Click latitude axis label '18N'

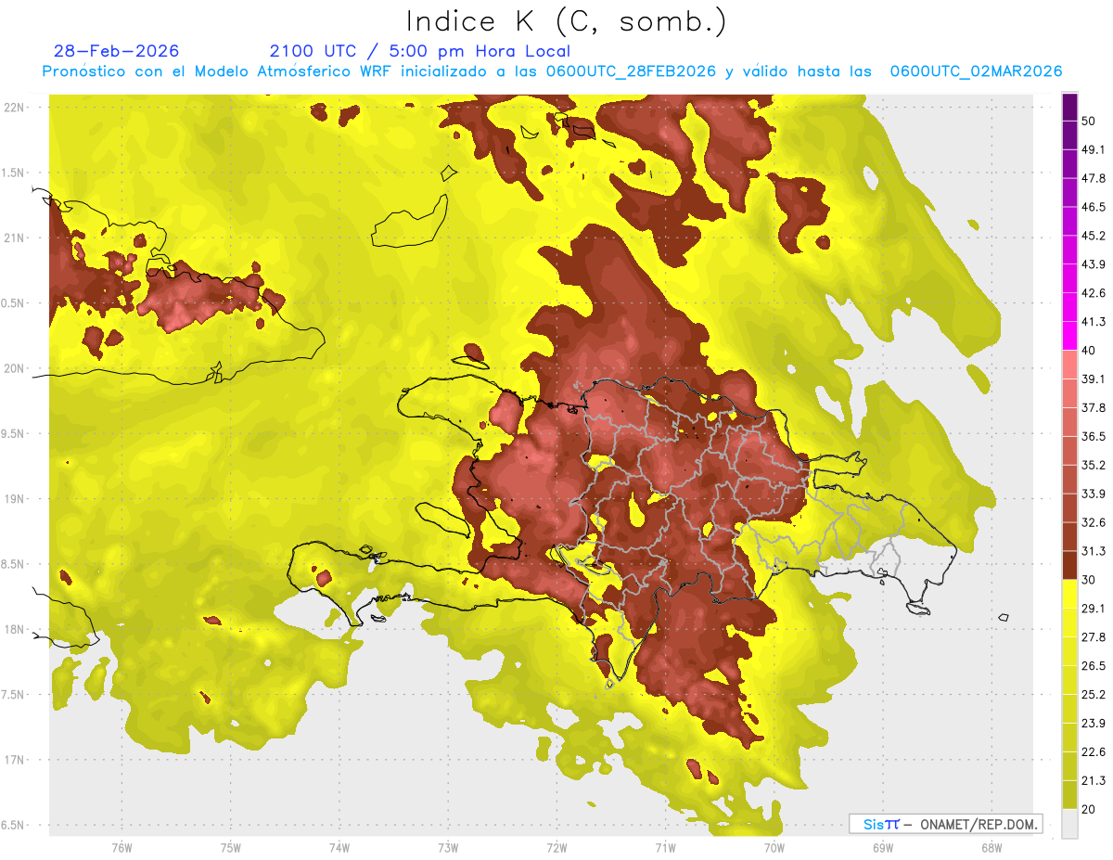tap(16, 629)
